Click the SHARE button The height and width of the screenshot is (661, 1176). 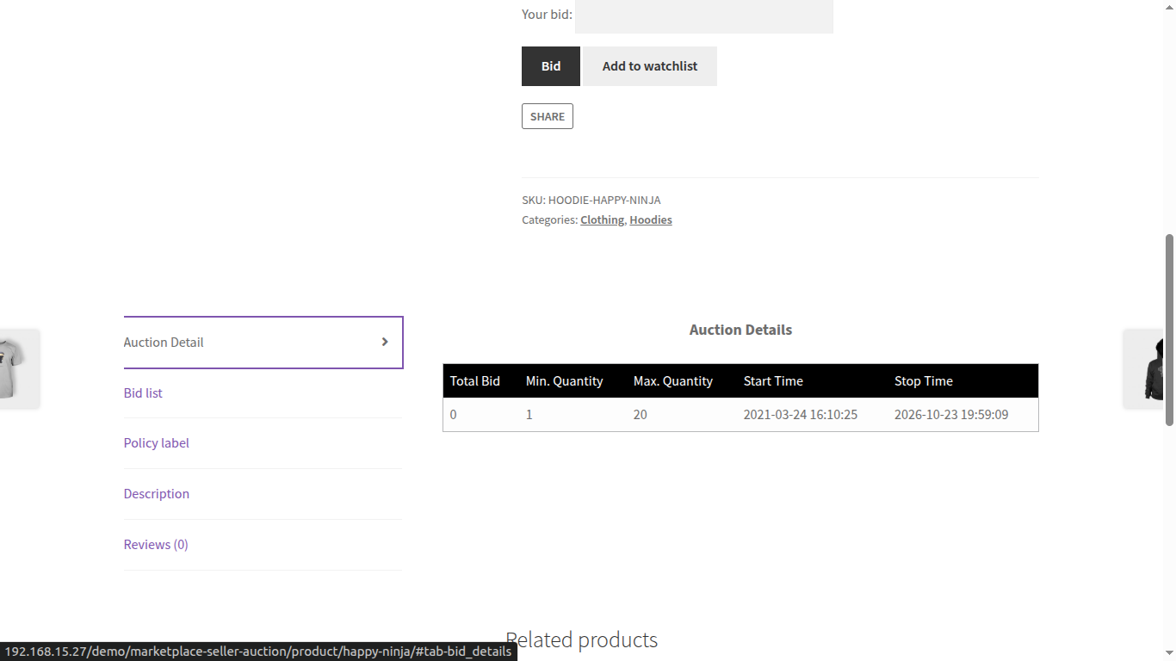coord(548,116)
